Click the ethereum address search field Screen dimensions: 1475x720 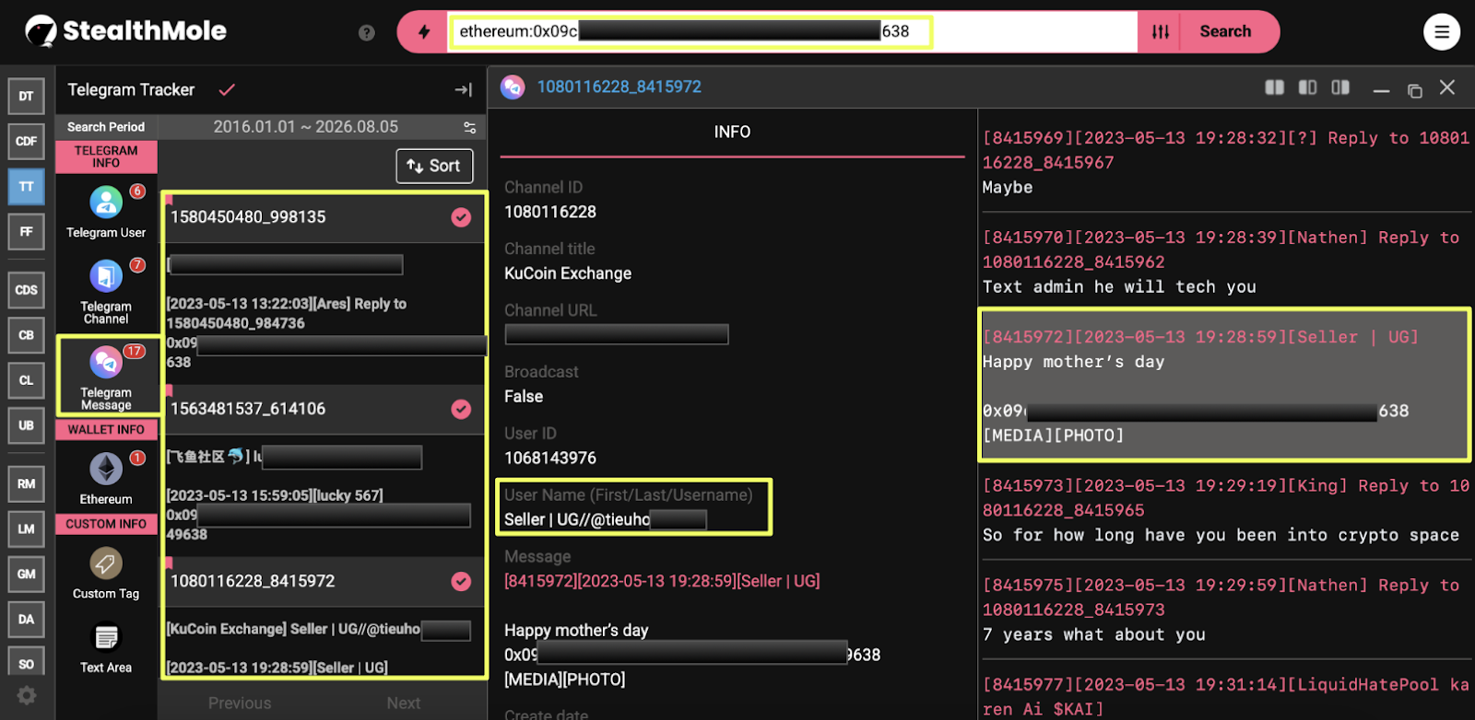pos(793,32)
